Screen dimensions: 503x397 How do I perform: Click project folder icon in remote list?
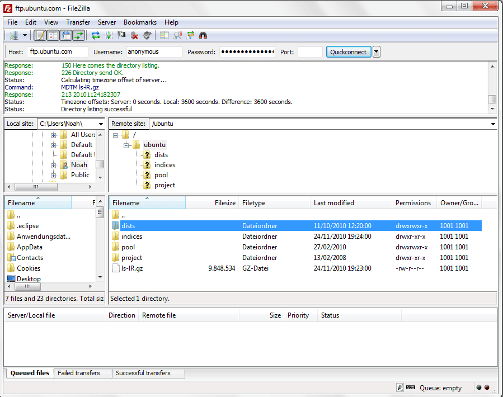pos(115,258)
